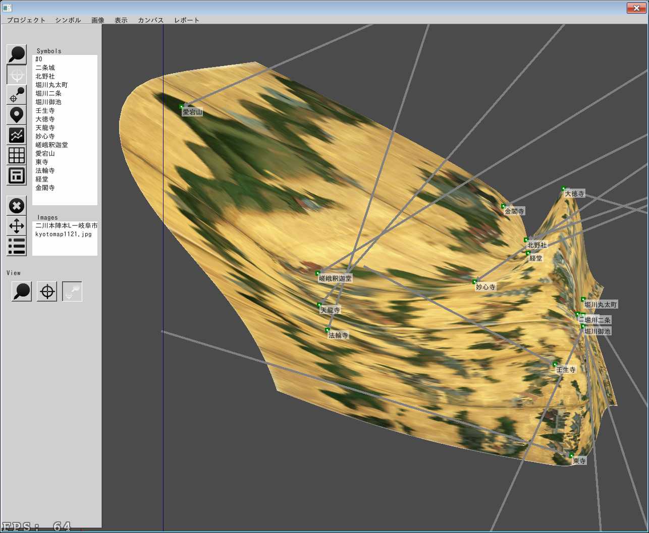This screenshot has width=649, height=533.
Task: Select 金閣寺 in the Symbols list
Action: coord(65,188)
